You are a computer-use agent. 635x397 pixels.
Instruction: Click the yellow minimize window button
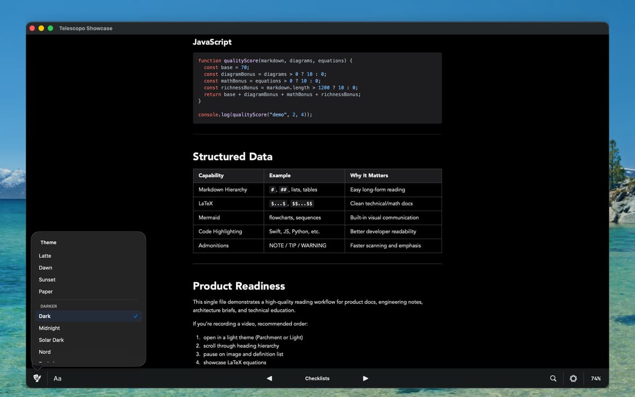41,28
